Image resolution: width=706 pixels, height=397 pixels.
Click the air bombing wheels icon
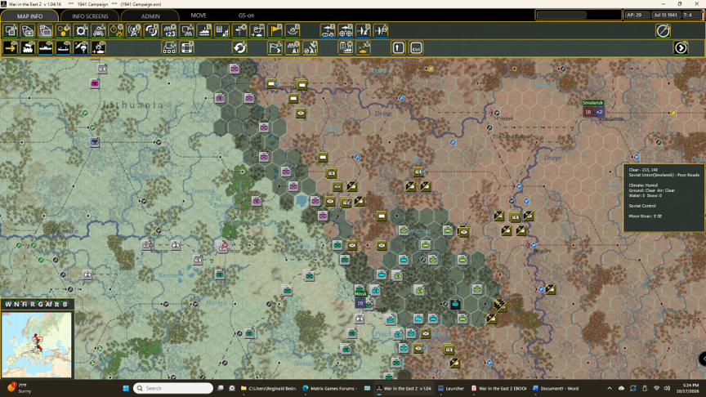[346, 31]
